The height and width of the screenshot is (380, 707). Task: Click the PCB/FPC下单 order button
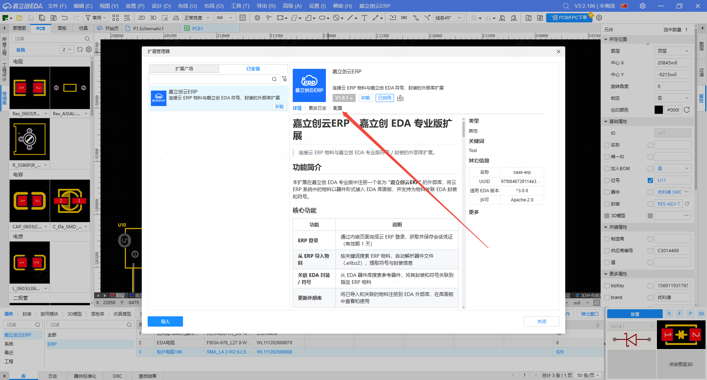pyautogui.click(x=570, y=18)
